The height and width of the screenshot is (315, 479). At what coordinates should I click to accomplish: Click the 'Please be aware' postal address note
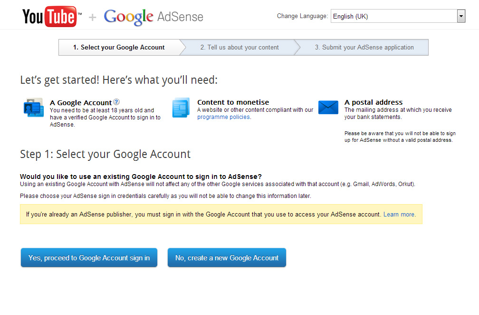[x=400, y=137]
